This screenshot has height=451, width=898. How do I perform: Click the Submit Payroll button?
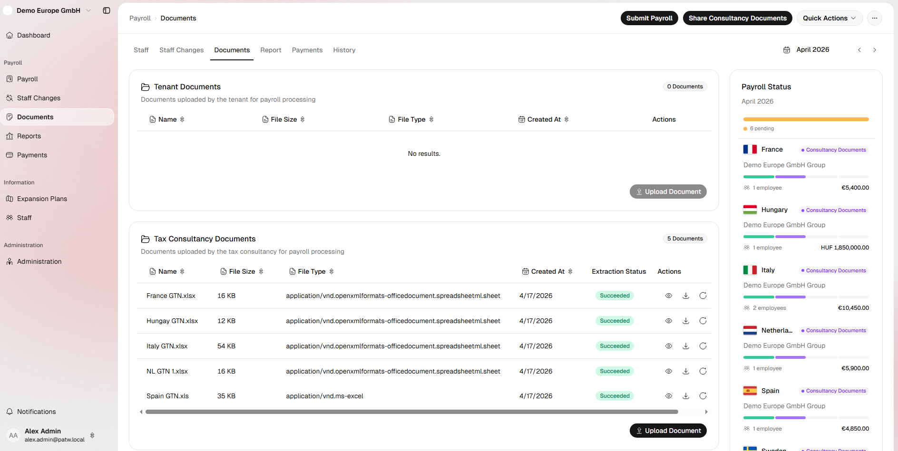coord(649,18)
